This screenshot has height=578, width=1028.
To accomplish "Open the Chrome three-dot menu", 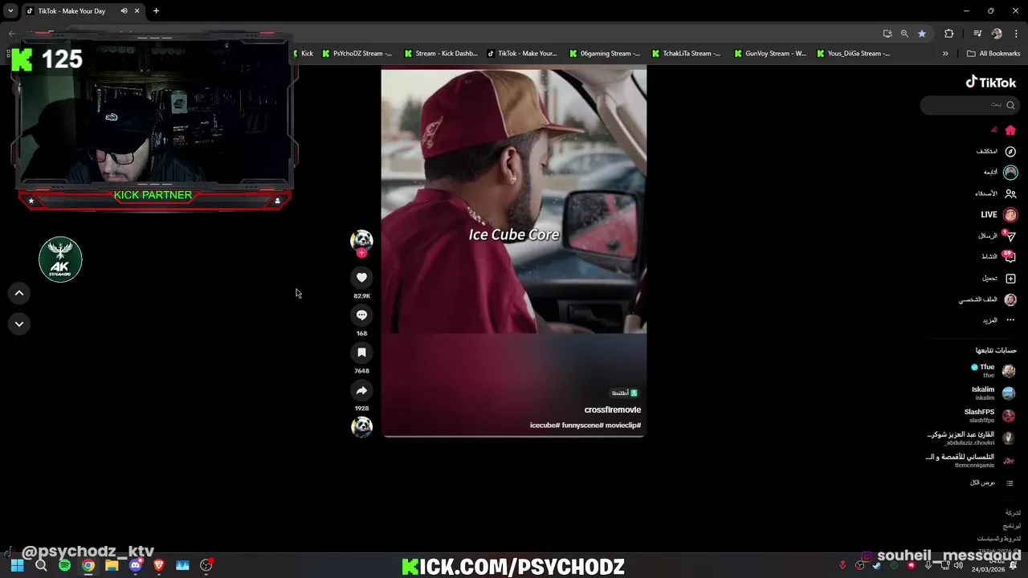I will point(1017,34).
